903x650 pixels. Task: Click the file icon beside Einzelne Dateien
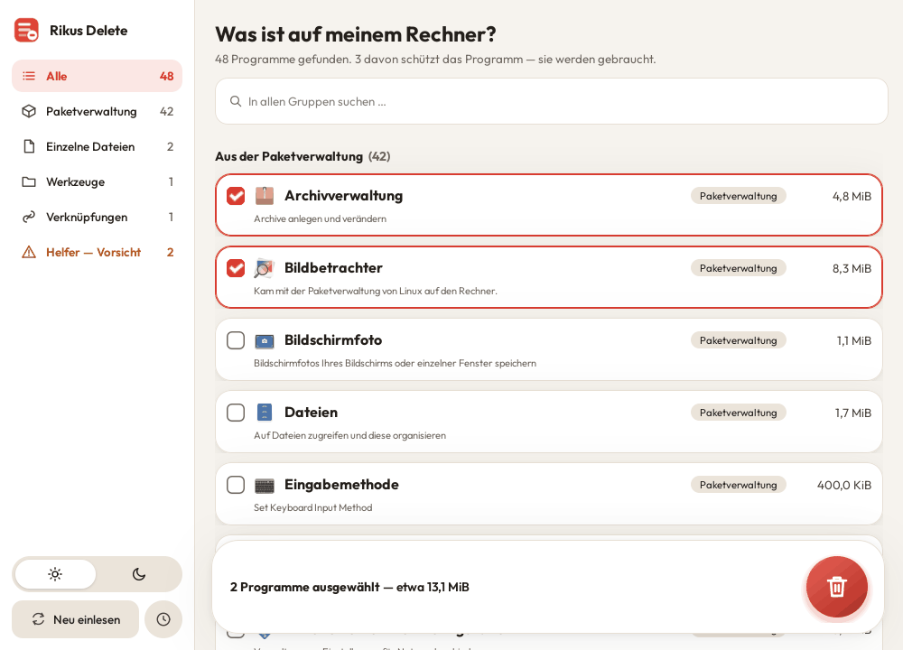tap(29, 146)
